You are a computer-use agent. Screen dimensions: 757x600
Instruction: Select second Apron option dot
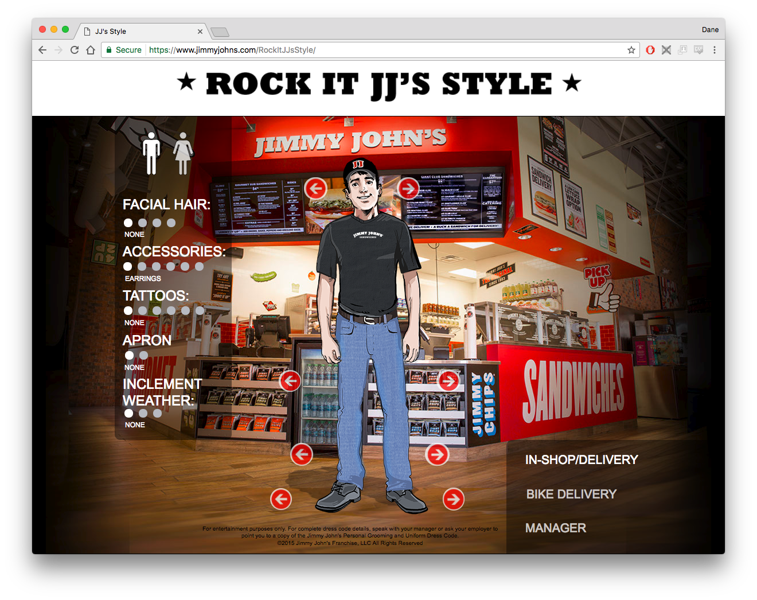click(x=143, y=355)
